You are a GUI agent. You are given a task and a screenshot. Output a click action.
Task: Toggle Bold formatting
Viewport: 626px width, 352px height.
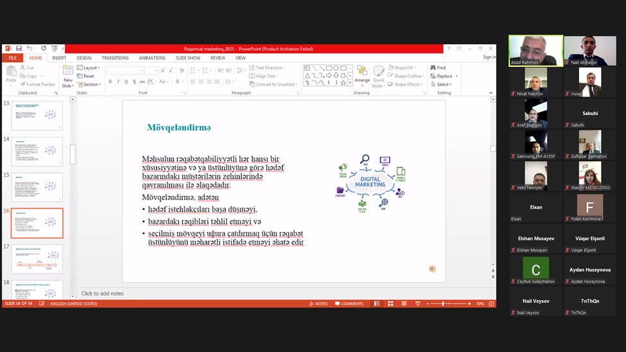coord(110,82)
